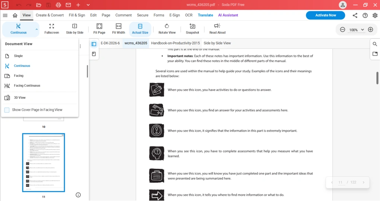Choose 3D View option
Viewport: 380px width, 201px height.
pos(40,98)
